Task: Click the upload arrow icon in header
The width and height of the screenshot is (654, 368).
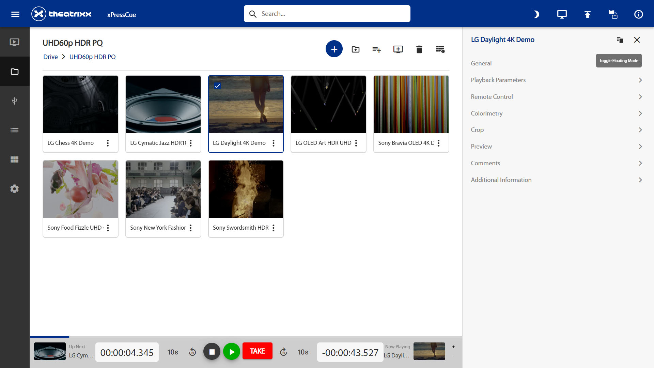Action: pos(587,14)
